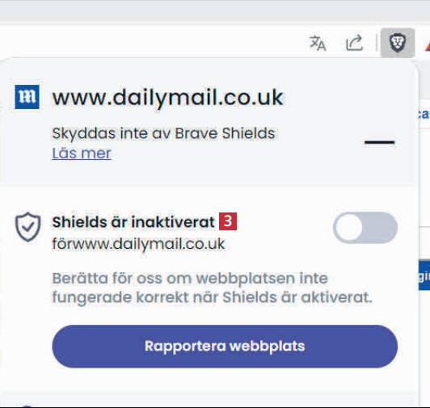Click the shield checkmark icon
This screenshot has height=408, width=430.
(27, 227)
